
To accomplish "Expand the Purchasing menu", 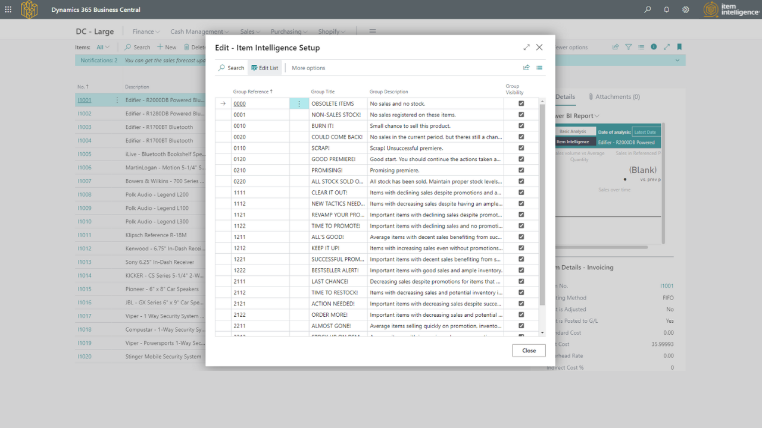I will click(289, 32).
